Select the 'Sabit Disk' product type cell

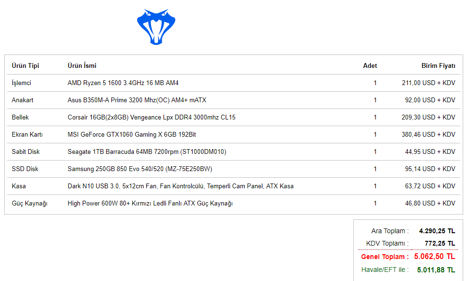(x=26, y=152)
